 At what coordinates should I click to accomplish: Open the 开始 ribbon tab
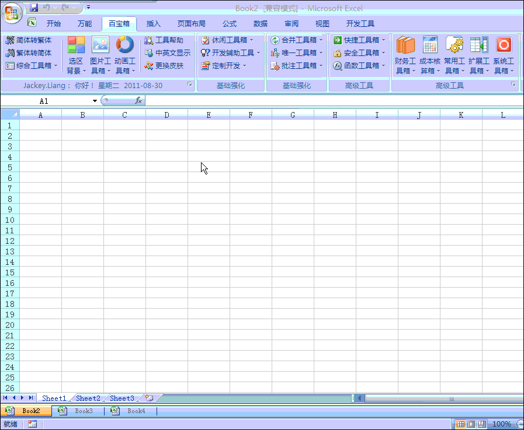click(x=53, y=23)
